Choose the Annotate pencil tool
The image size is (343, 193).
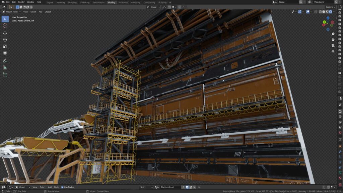(x=5, y=61)
